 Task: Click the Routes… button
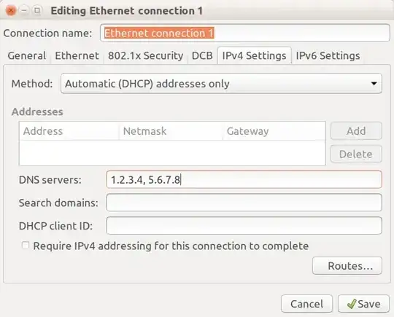point(347,266)
